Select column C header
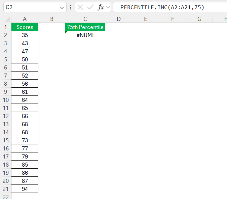The height and width of the screenshot is (199, 227). coord(85,19)
